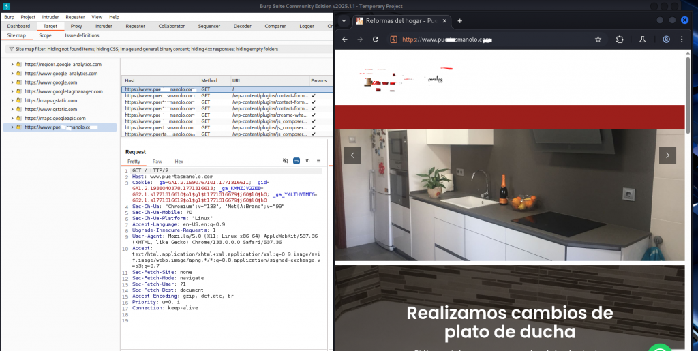Expand the https://www.googletagmanager.com tree node
Image resolution: width=698 pixels, height=351 pixels.
(x=12, y=91)
